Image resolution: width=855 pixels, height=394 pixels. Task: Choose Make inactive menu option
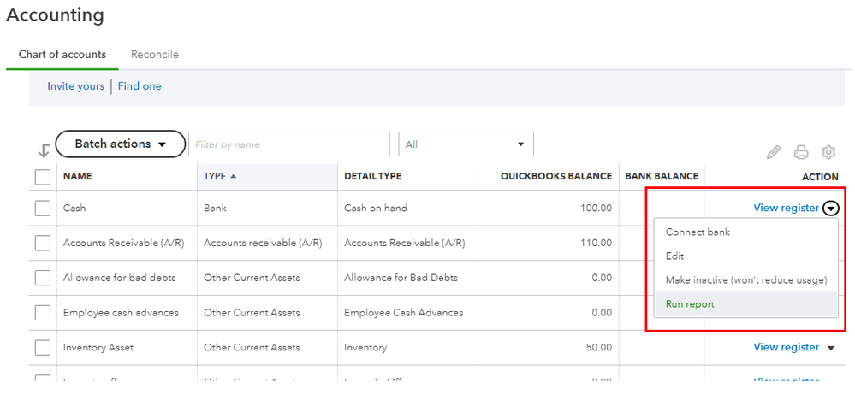(745, 280)
